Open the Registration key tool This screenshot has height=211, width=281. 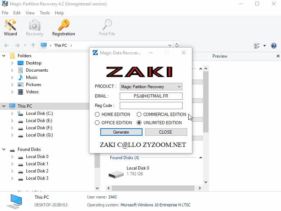click(63, 28)
